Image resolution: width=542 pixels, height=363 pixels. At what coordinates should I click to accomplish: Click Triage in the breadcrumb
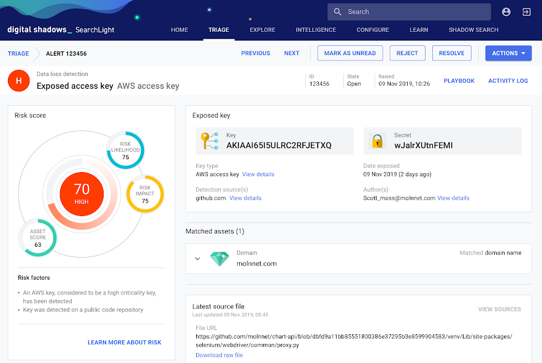click(x=18, y=53)
